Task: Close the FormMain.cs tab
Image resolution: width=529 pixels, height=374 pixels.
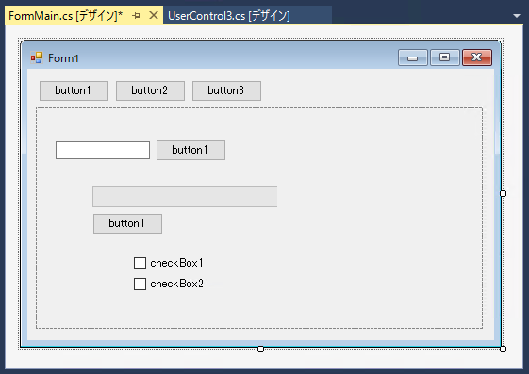Action: pyautogui.click(x=154, y=15)
